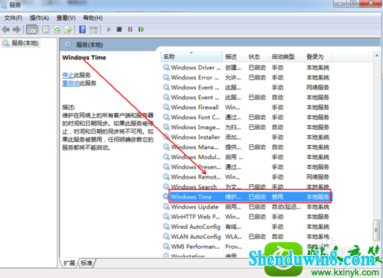
Task: Sort by the 启动类型 column header
Action: tap(286, 57)
